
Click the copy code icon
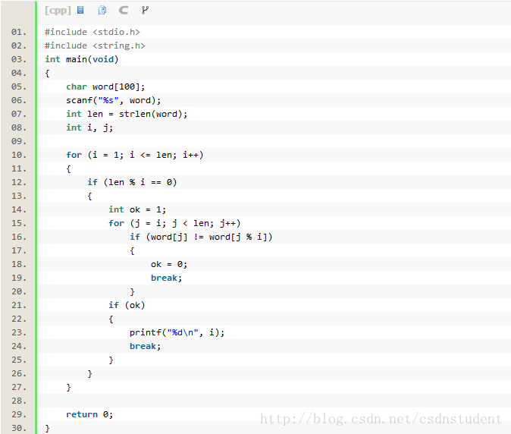pos(102,10)
